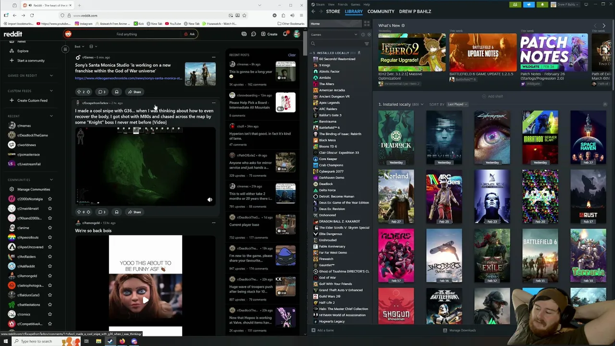Open more options for r/Games post

click(x=214, y=57)
